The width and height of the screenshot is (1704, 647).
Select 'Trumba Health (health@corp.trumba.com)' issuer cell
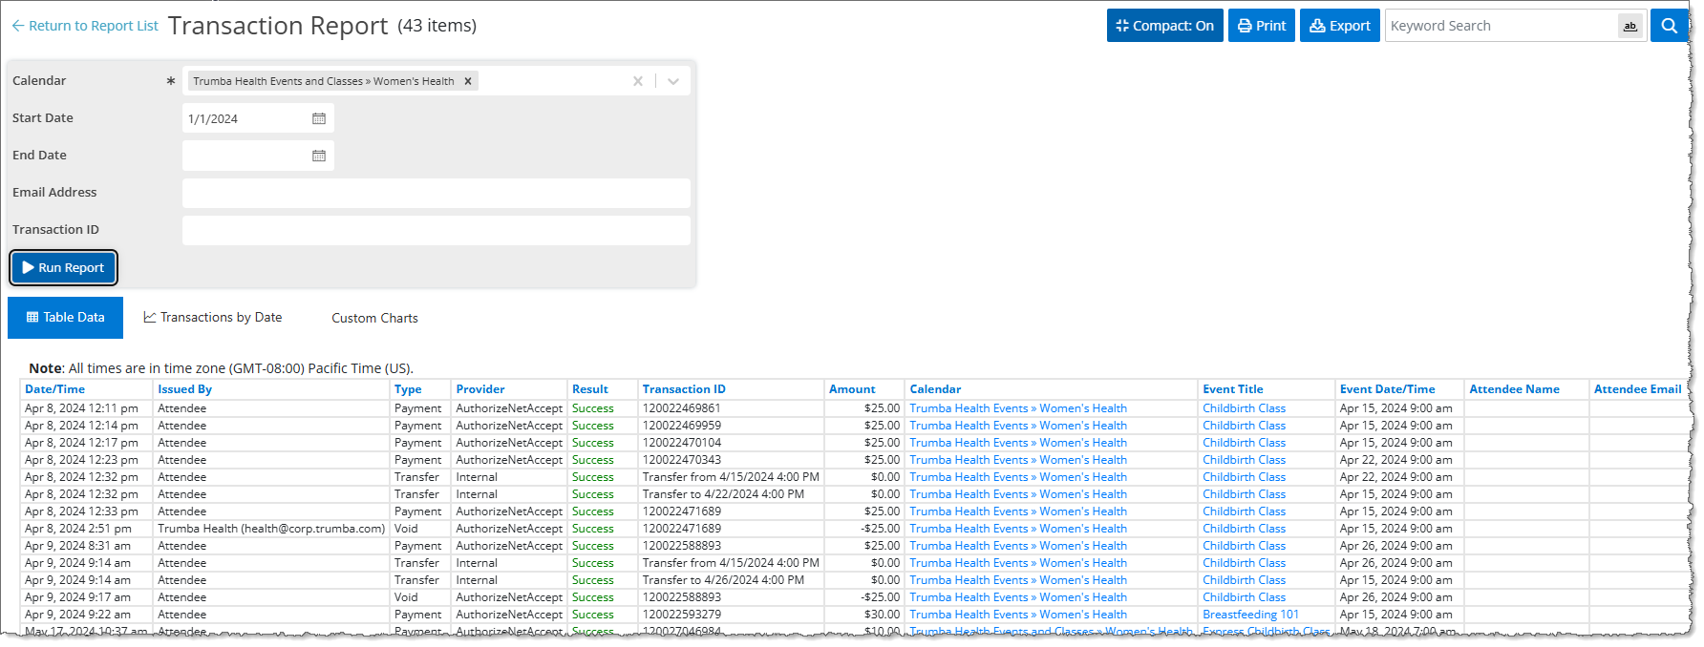[x=271, y=529]
